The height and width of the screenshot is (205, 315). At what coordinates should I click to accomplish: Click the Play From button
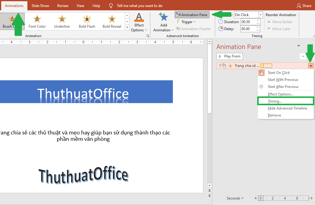click(x=229, y=56)
